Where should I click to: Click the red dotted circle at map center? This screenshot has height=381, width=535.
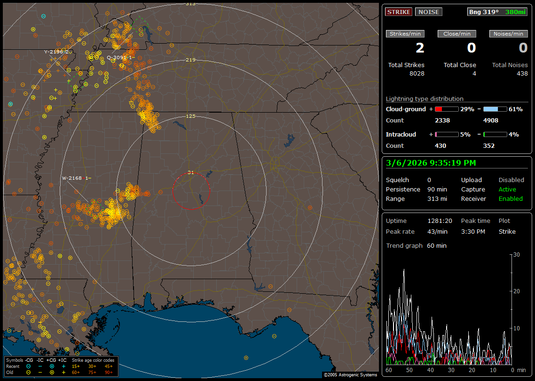(191, 191)
